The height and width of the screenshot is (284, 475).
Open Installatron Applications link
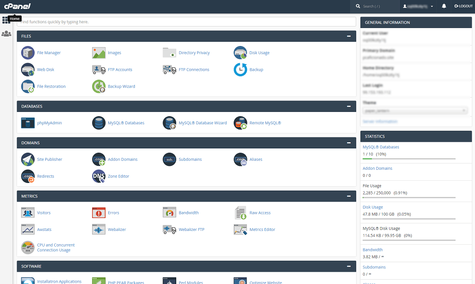pos(59,281)
